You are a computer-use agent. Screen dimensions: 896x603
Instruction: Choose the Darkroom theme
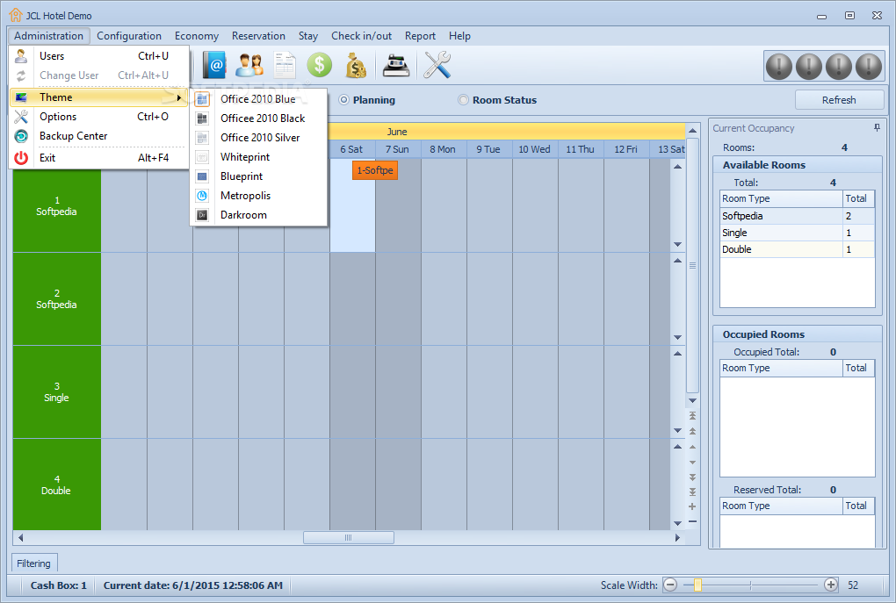[258, 215]
